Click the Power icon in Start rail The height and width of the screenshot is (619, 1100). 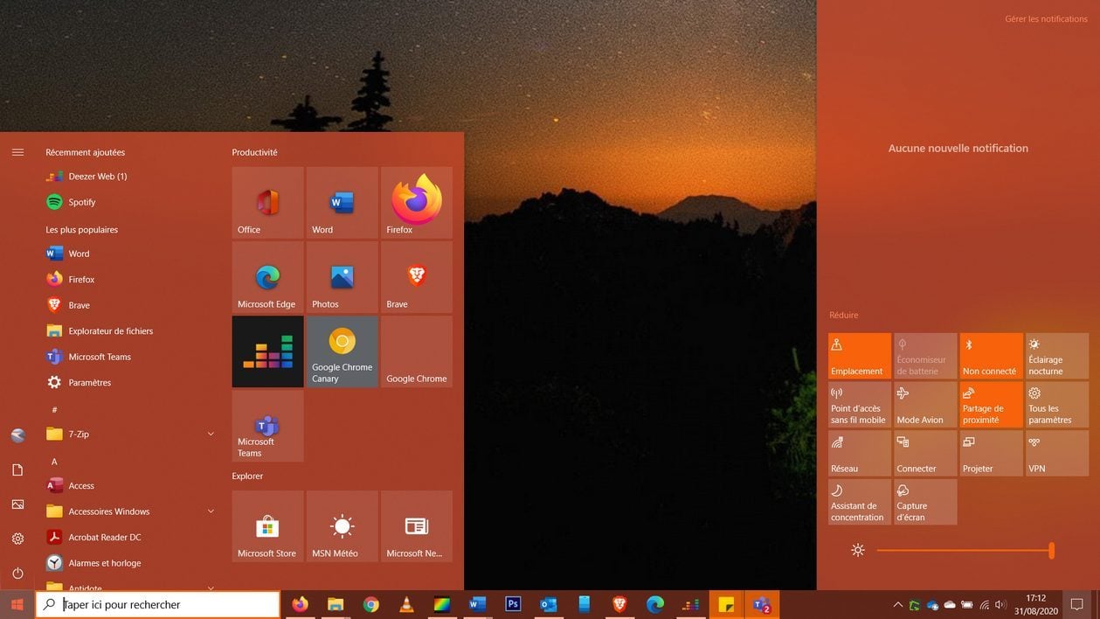click(17, 573)
